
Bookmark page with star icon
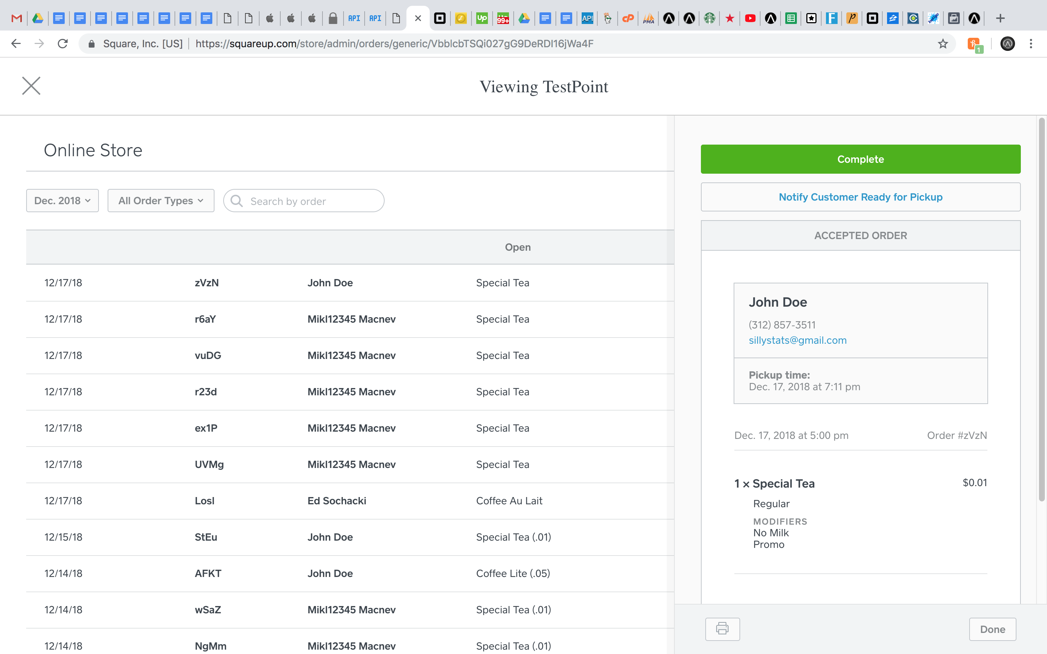[x=943, y=44]
